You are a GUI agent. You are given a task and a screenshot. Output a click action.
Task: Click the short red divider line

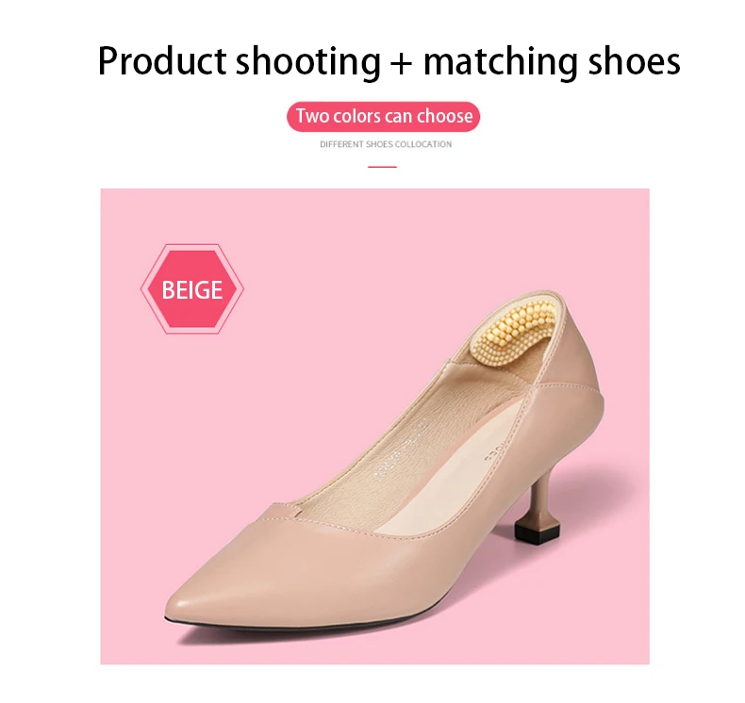coord(382,167)
